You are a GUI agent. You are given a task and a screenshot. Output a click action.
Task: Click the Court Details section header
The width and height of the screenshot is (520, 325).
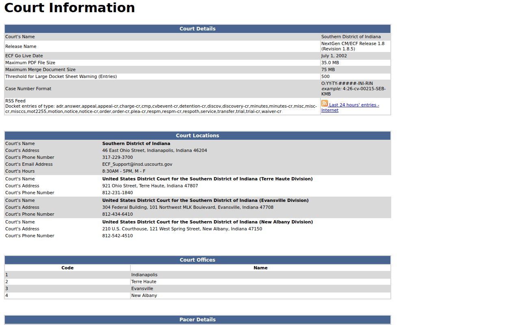tap(197, 29)
